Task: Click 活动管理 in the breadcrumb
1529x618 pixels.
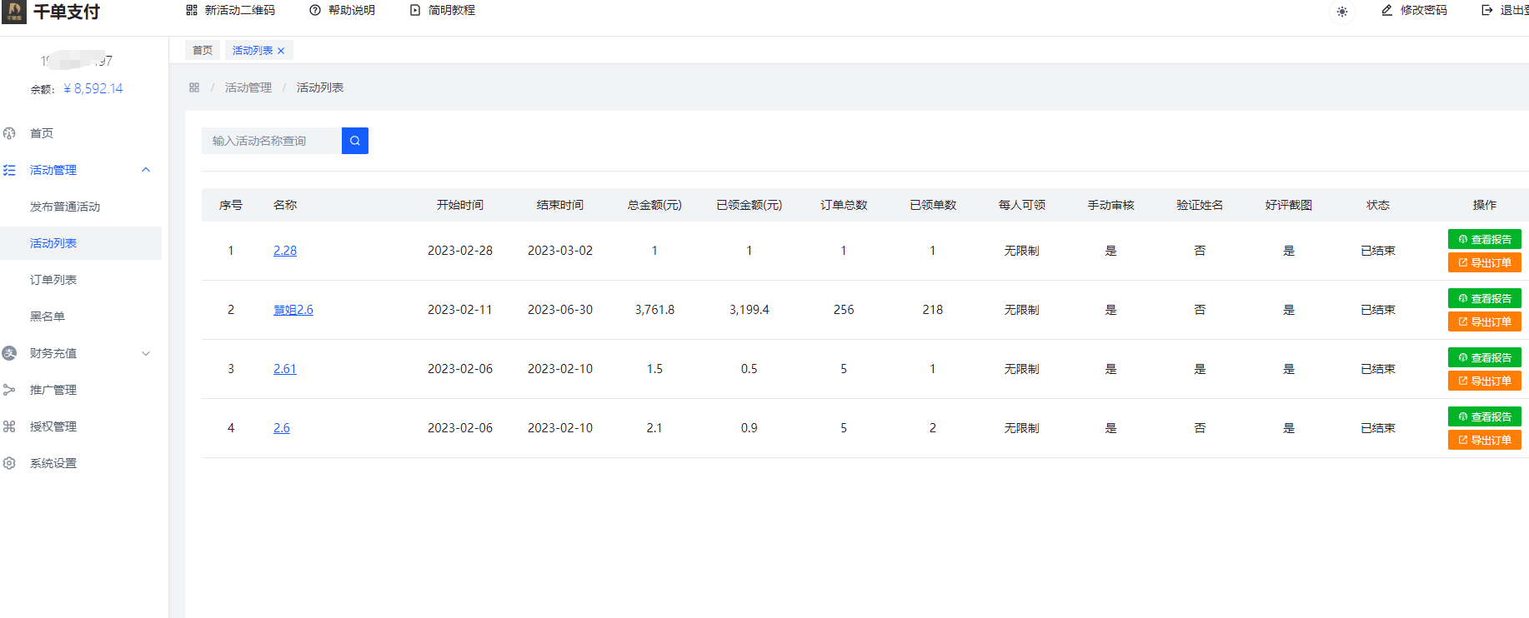Action: (248, 87)
